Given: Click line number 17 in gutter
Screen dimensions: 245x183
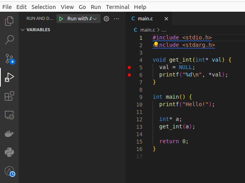Looking at the screenshot, I should click(139, 156).
